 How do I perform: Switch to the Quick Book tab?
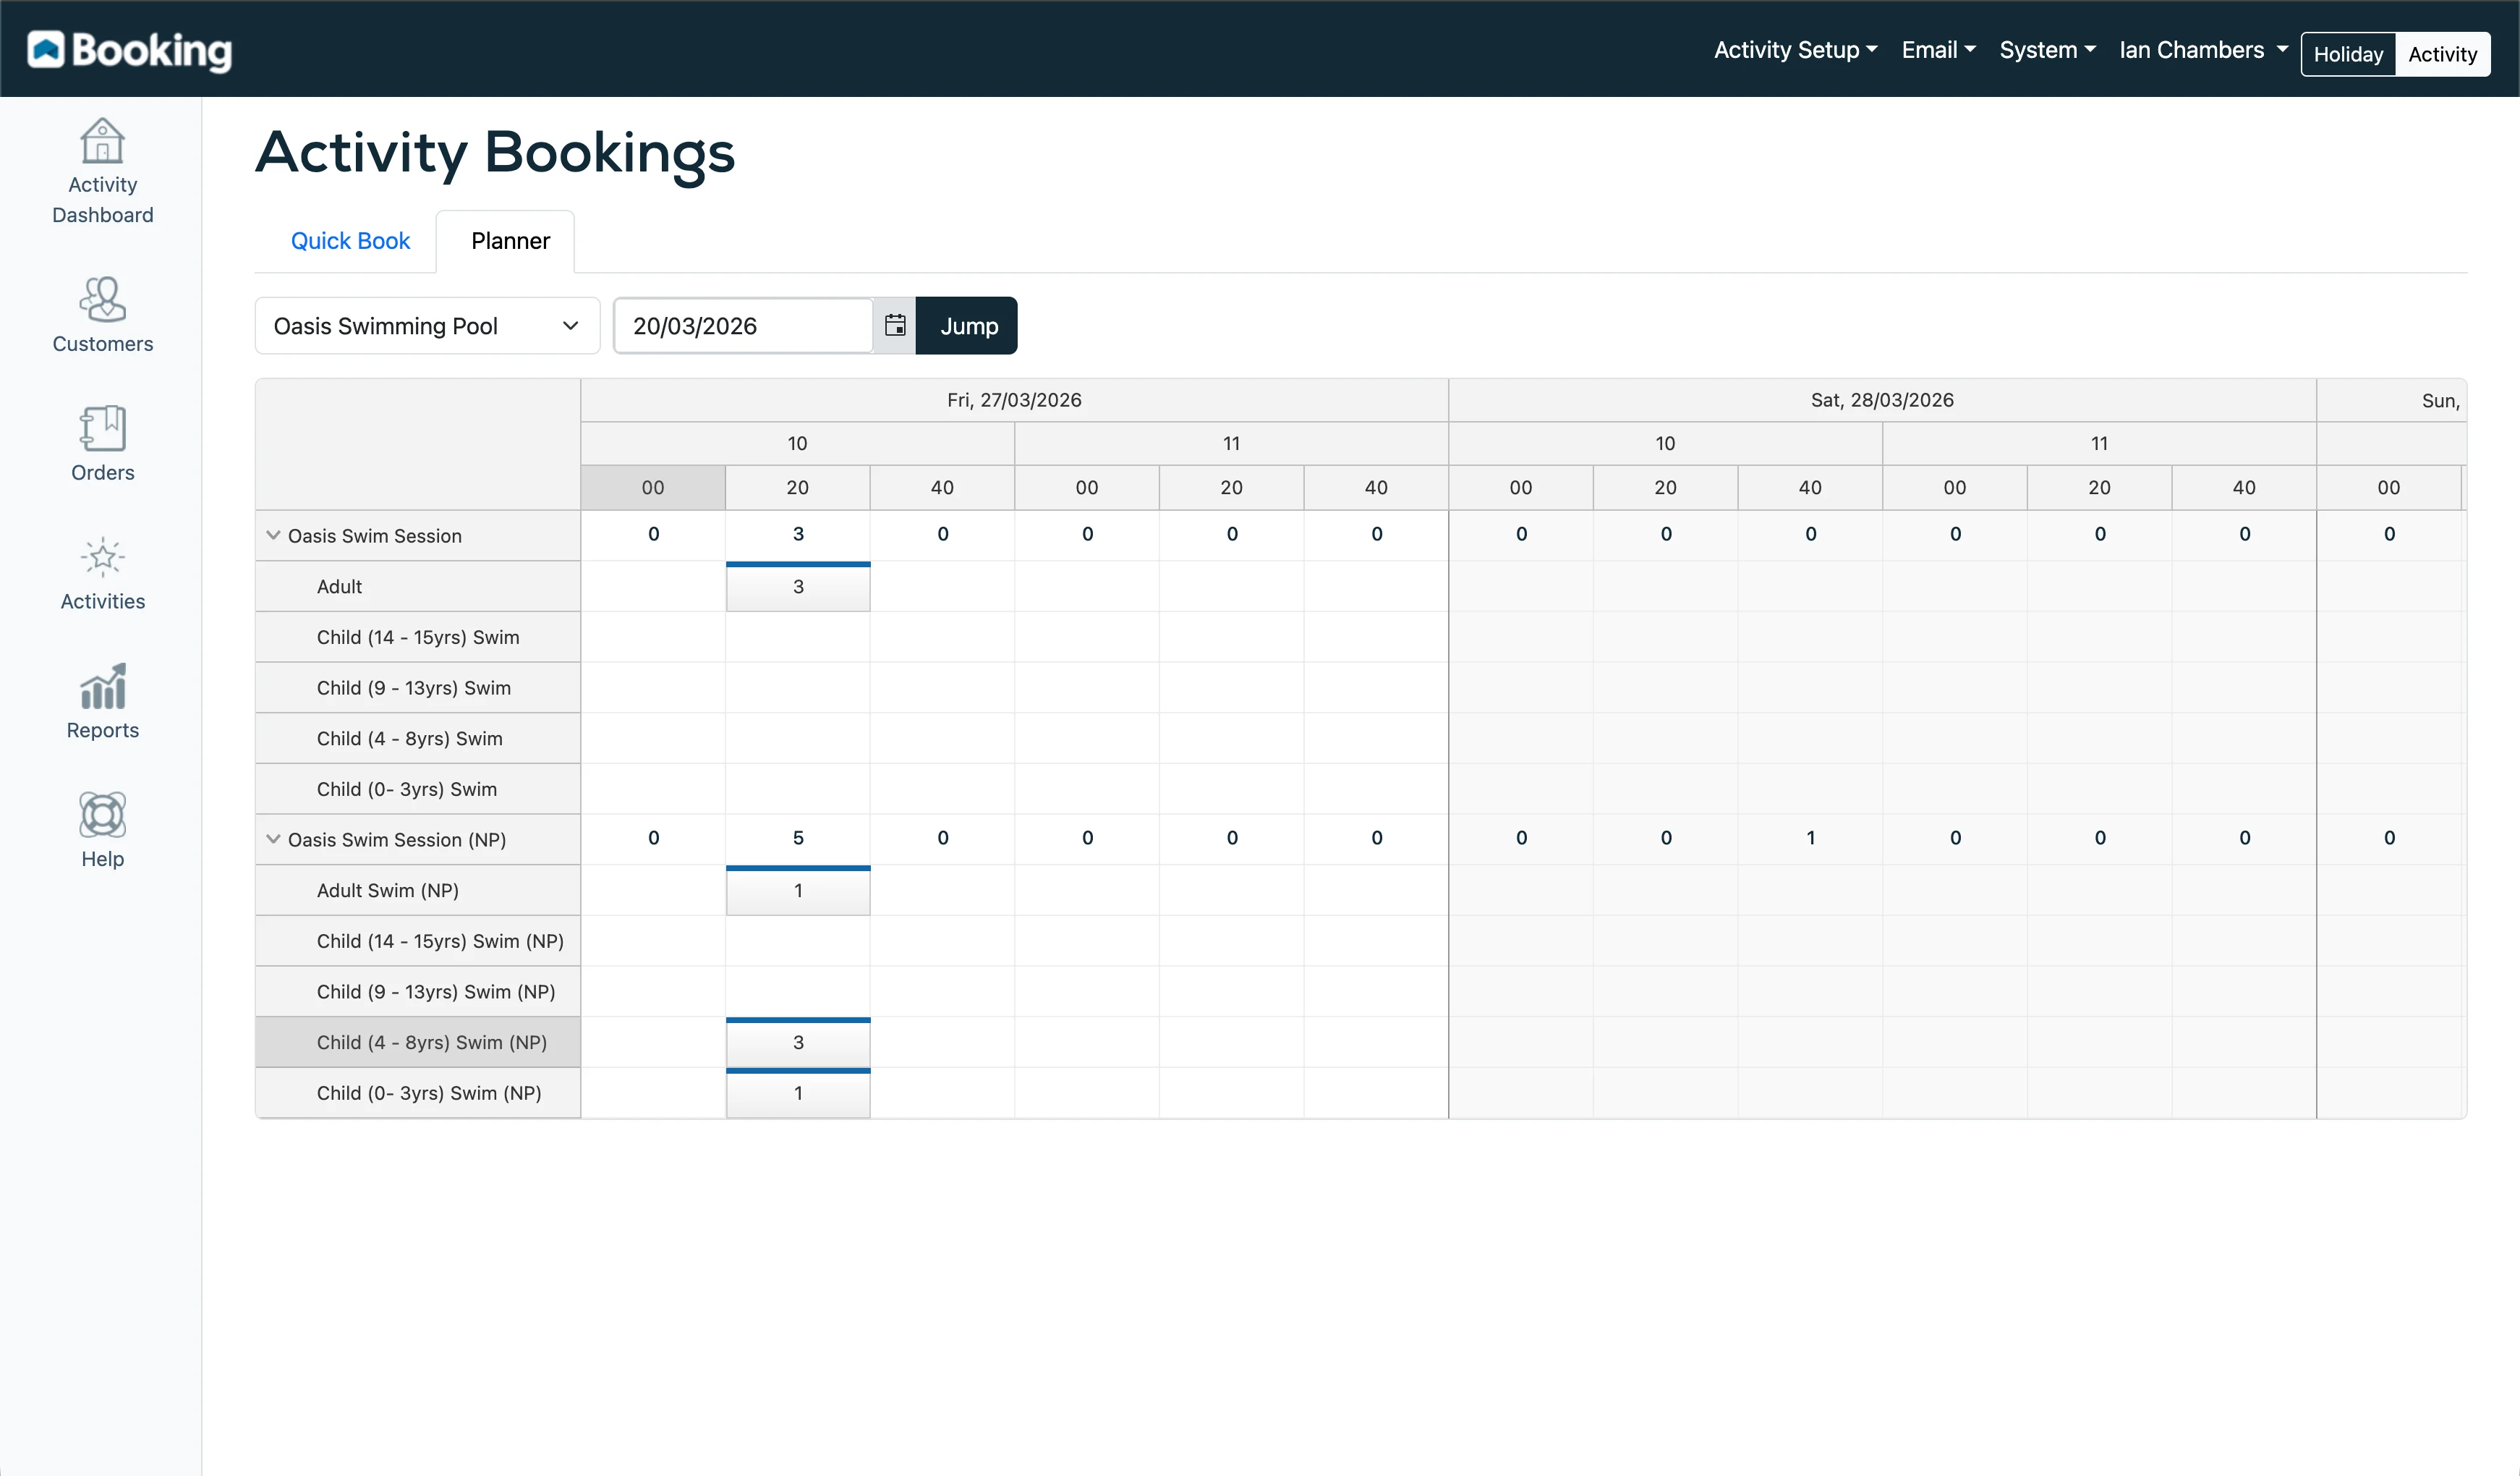350,241
